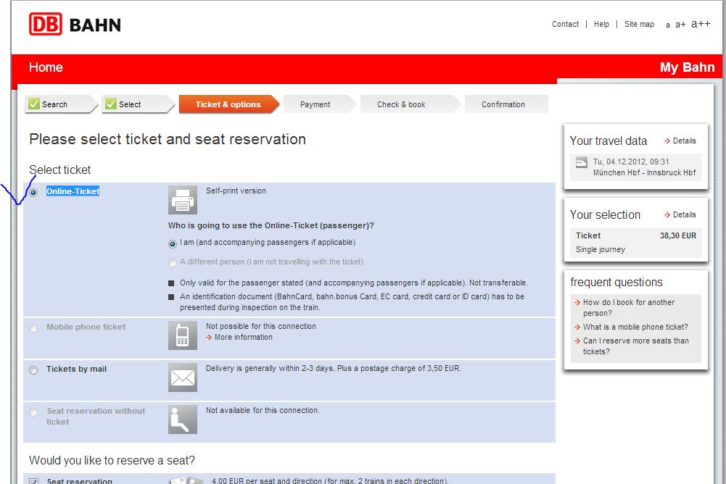This screenshot has height=484, width=726.
Task: Select the Mobile phone ticket radio button
Action: (x=33, y=328)
